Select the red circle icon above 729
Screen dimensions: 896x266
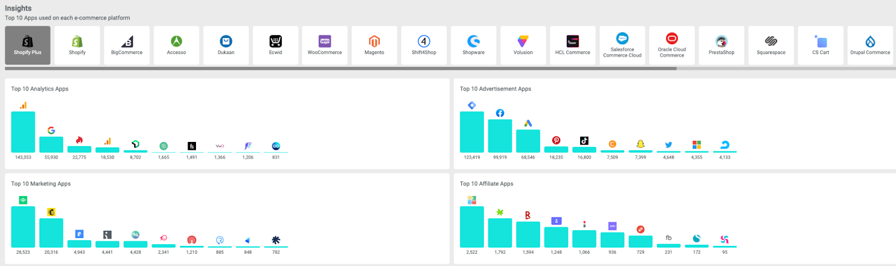640,229
